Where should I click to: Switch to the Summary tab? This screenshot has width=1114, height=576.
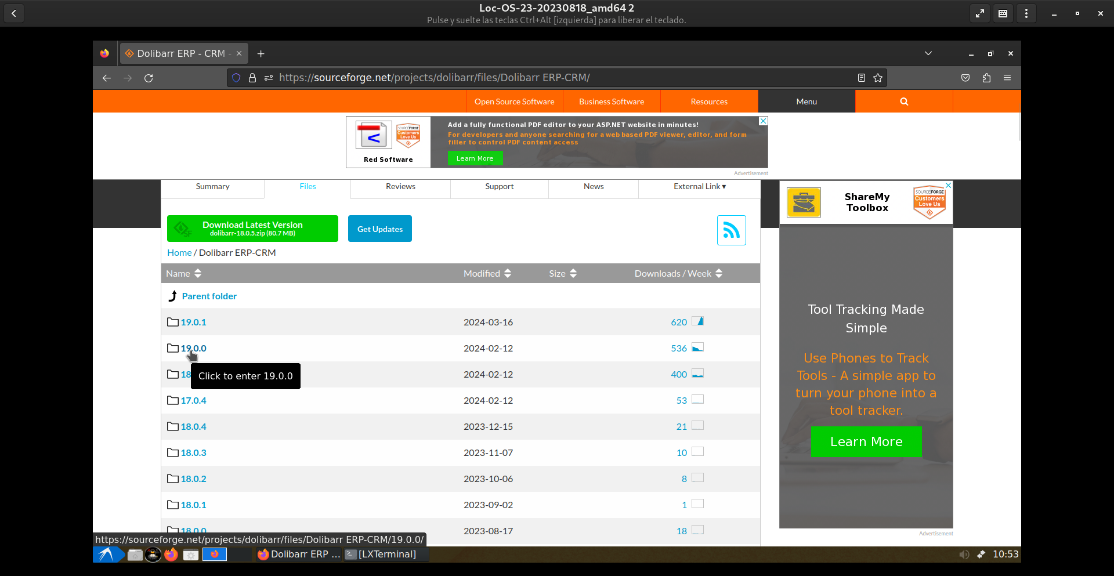click(212, 186)
